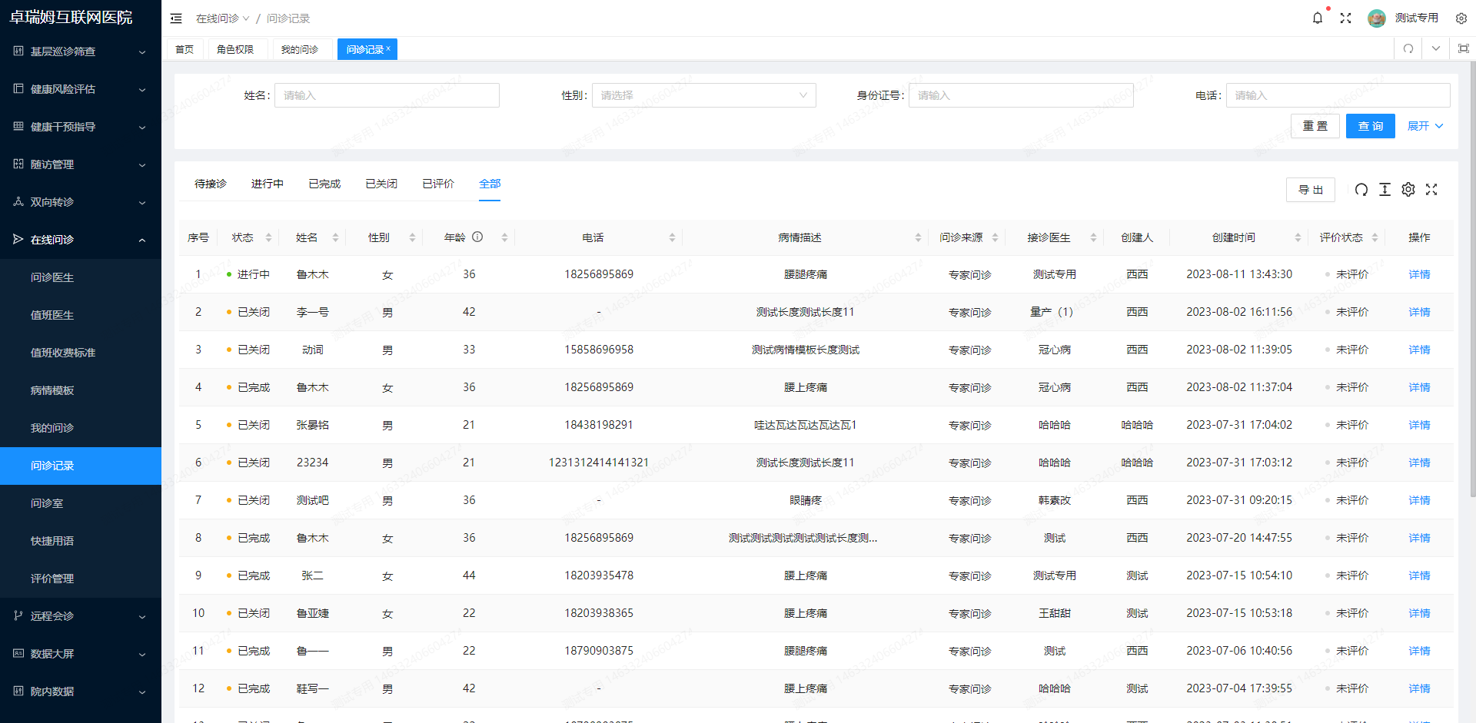Collapse 在线问诊 sidebar menu
The width and height of the screenshot is (1476, 723).
pos(81,240)
